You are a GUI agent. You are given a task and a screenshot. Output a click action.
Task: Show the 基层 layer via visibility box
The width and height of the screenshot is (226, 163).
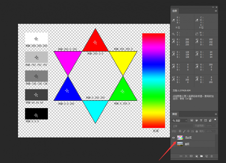click(174, 144)
